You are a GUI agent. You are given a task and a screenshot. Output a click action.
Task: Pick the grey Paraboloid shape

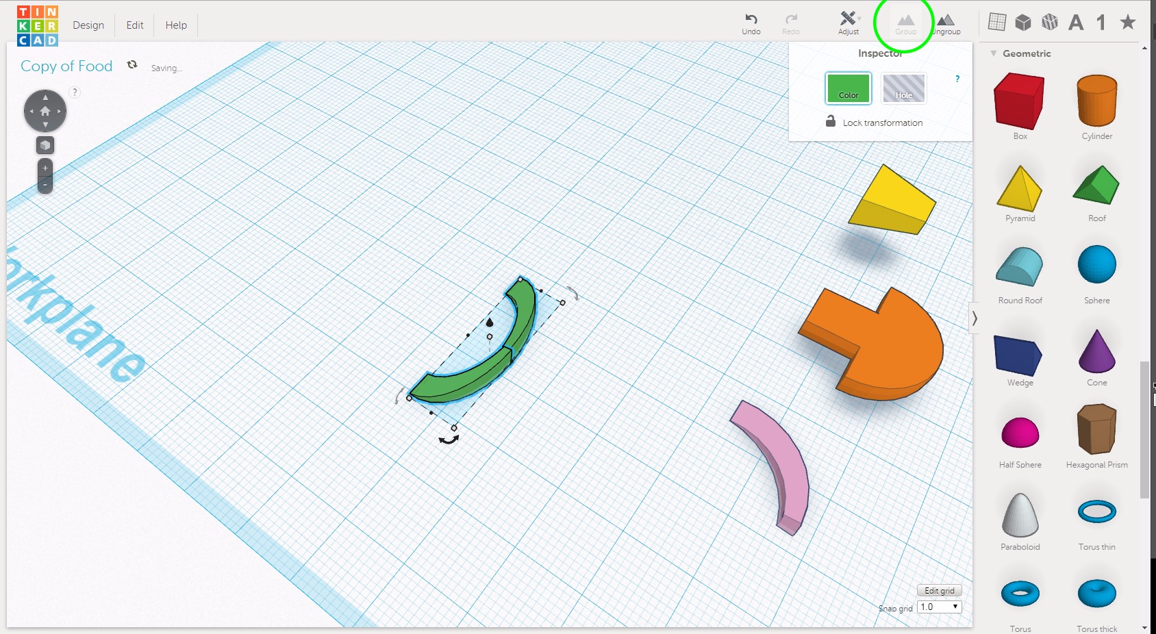tap(1020, 515)
